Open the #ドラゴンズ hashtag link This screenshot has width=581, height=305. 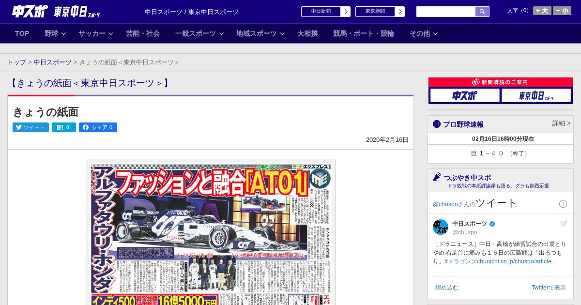[x=460, y=261]
